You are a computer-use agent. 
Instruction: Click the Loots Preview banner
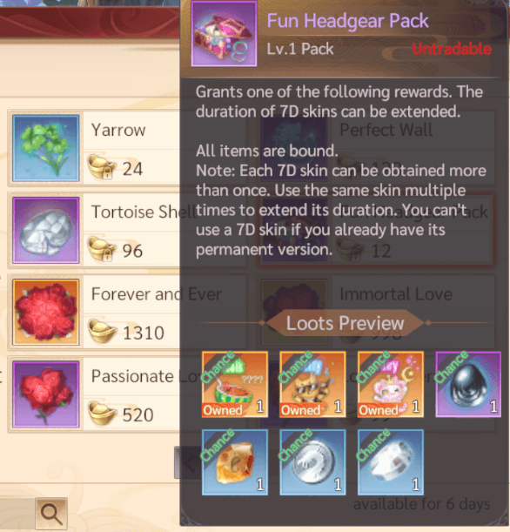[346, 323]
